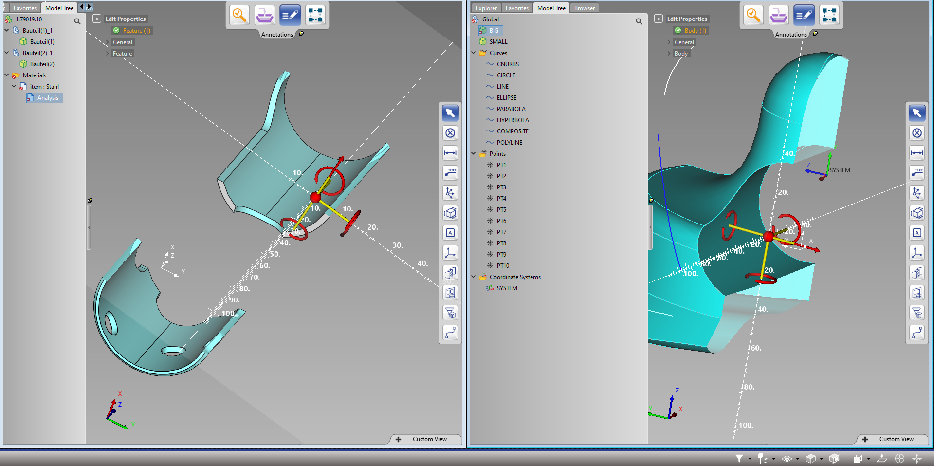Expand the Coordinate Systems folder
The height and width of the screenshot is (466, 934).
click(x=474, y=277)
